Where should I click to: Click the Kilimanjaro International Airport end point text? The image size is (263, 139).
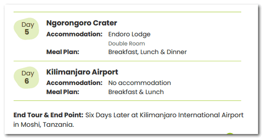[x=191, y=115]
